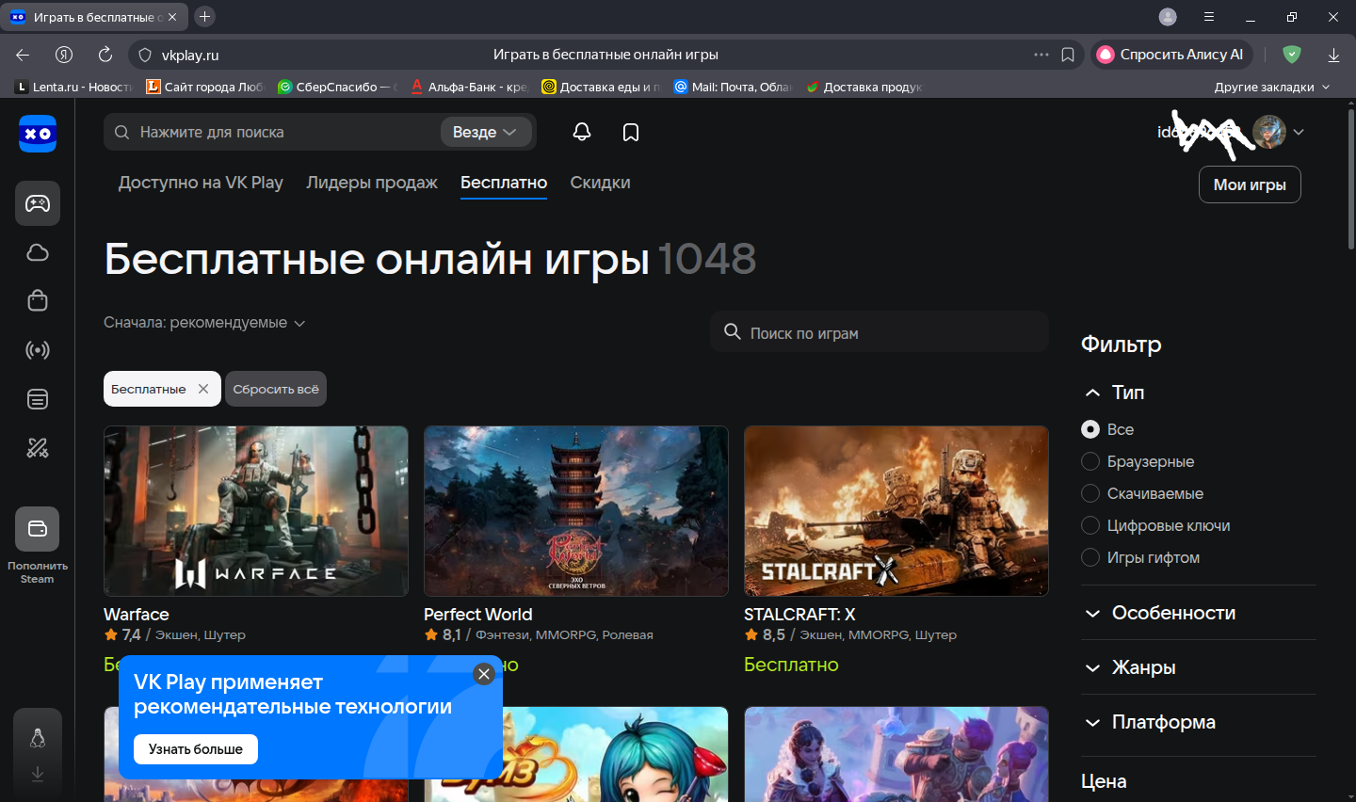1356x802 pixels.
Task: Open the Perfect World game thumbnail
Action: tap(576, 511)
